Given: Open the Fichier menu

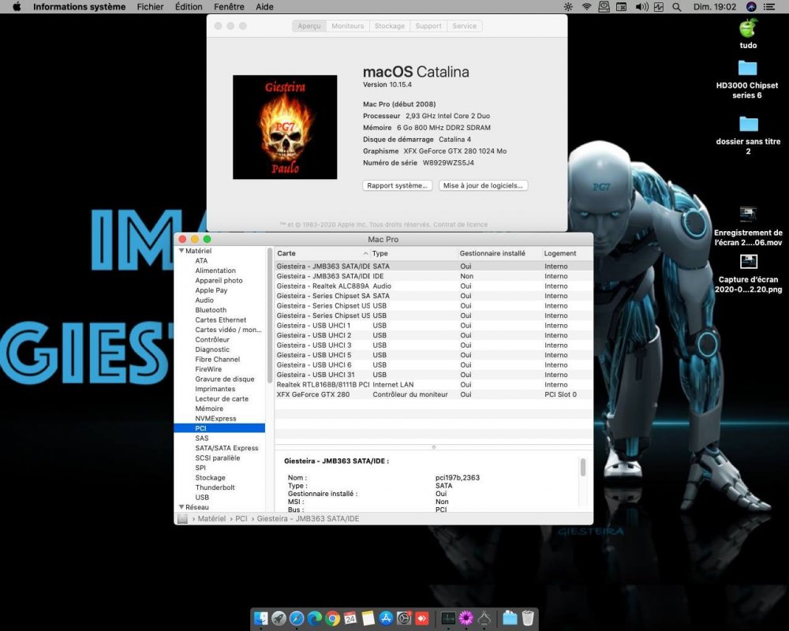Looking at the screenshot, I should [150, 6].
